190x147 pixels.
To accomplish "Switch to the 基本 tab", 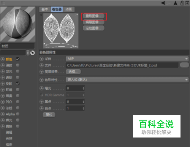I will (45, 9).
